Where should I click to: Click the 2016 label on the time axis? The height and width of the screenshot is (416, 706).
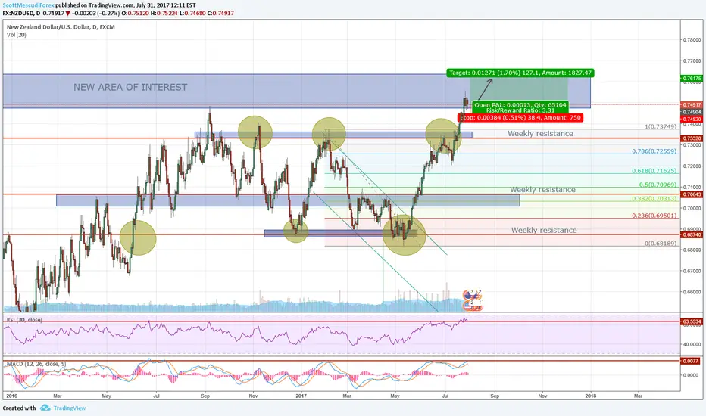point(11,396)
